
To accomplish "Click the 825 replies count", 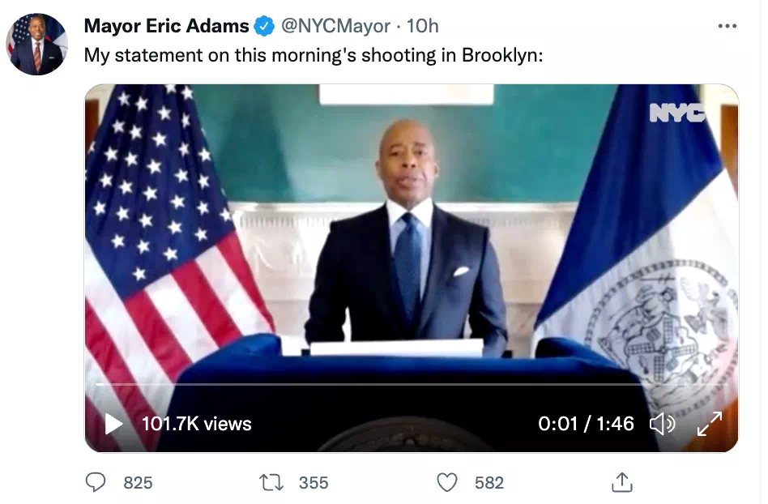I will pos(138,483).
